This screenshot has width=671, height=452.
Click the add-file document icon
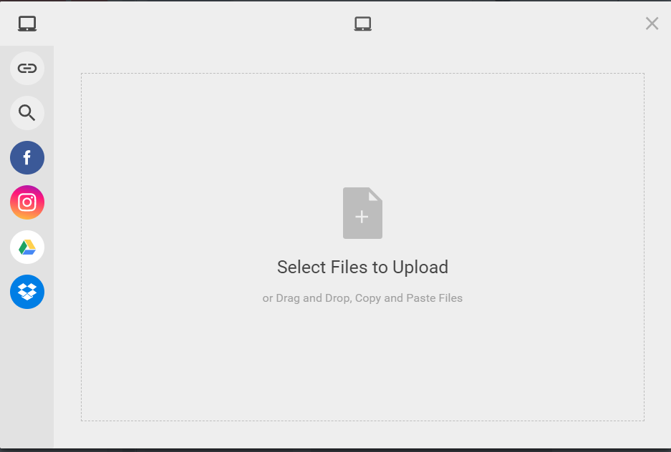coord(362,213)
